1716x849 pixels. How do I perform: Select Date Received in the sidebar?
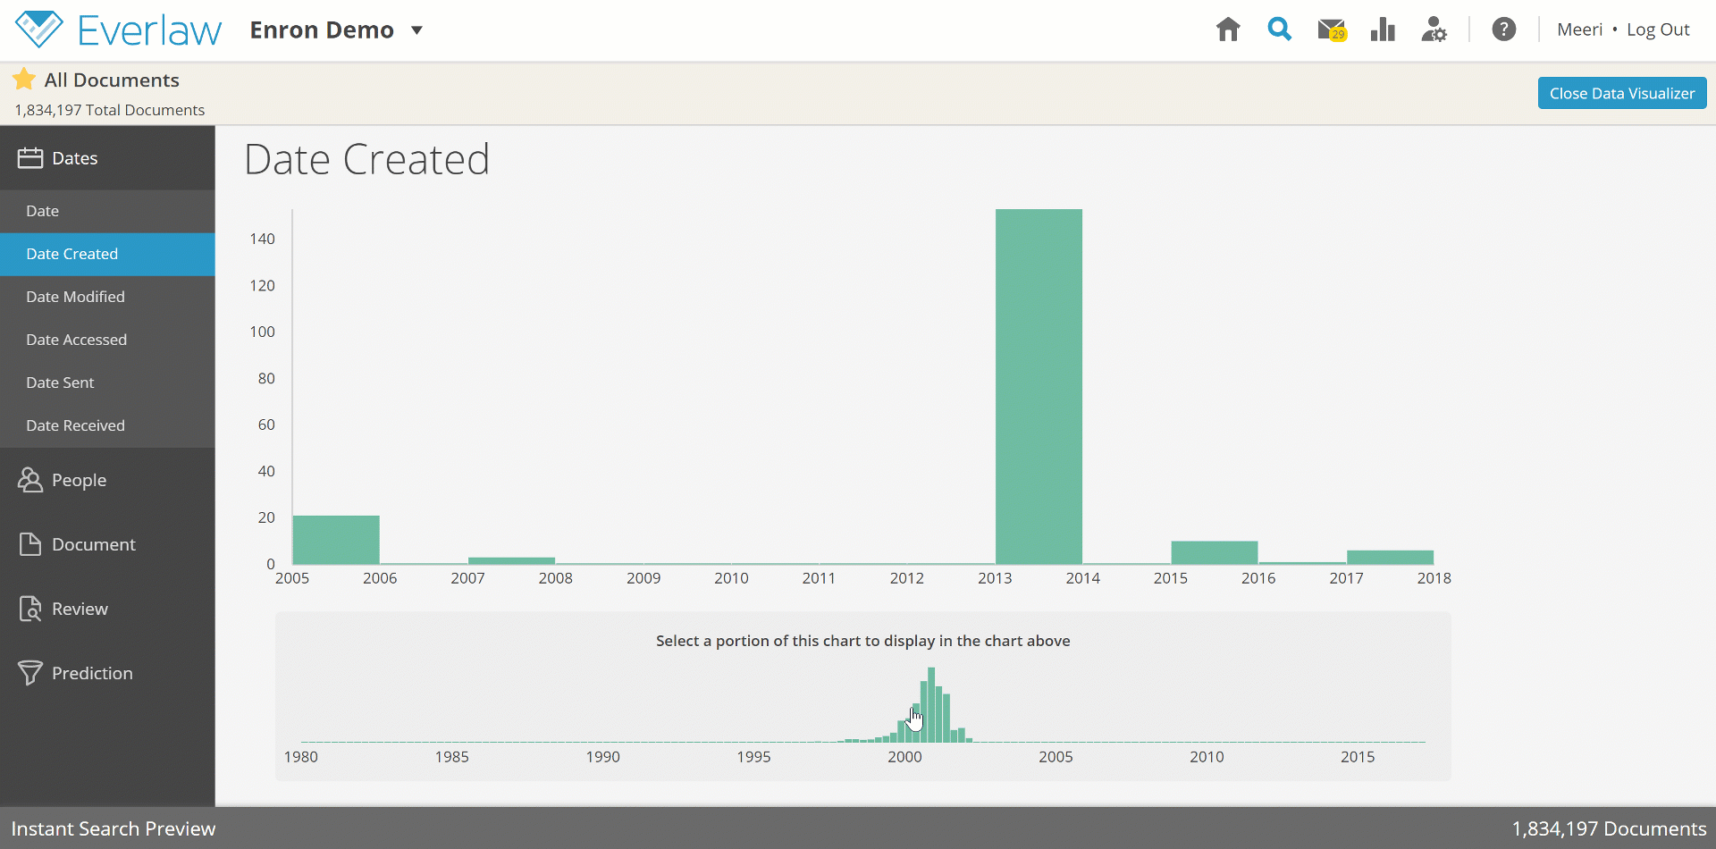coord(107,425)
